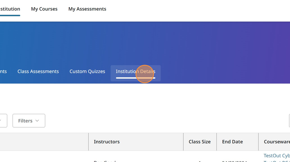Click the Class Size value in the first row
The image size is (290, 162).
[200, 161]
